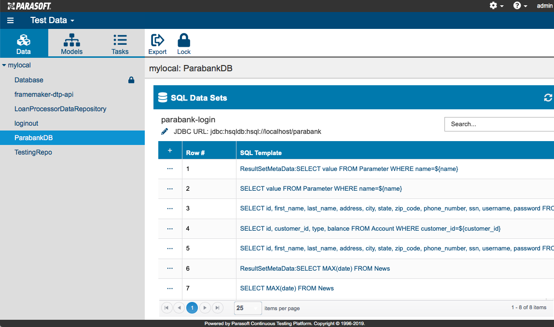The image size is (554, 327).
Task: Open the Test Data module dropdown
Action: pos(52,20)
